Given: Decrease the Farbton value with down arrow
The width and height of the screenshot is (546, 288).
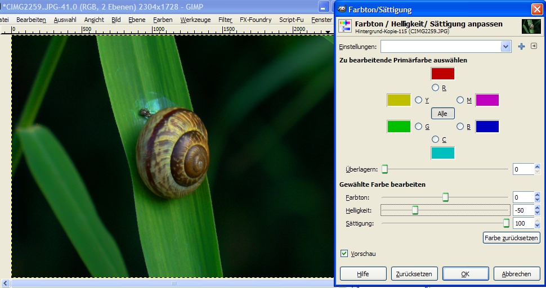Looking at the screenshot, I should [x=538, y=200].
